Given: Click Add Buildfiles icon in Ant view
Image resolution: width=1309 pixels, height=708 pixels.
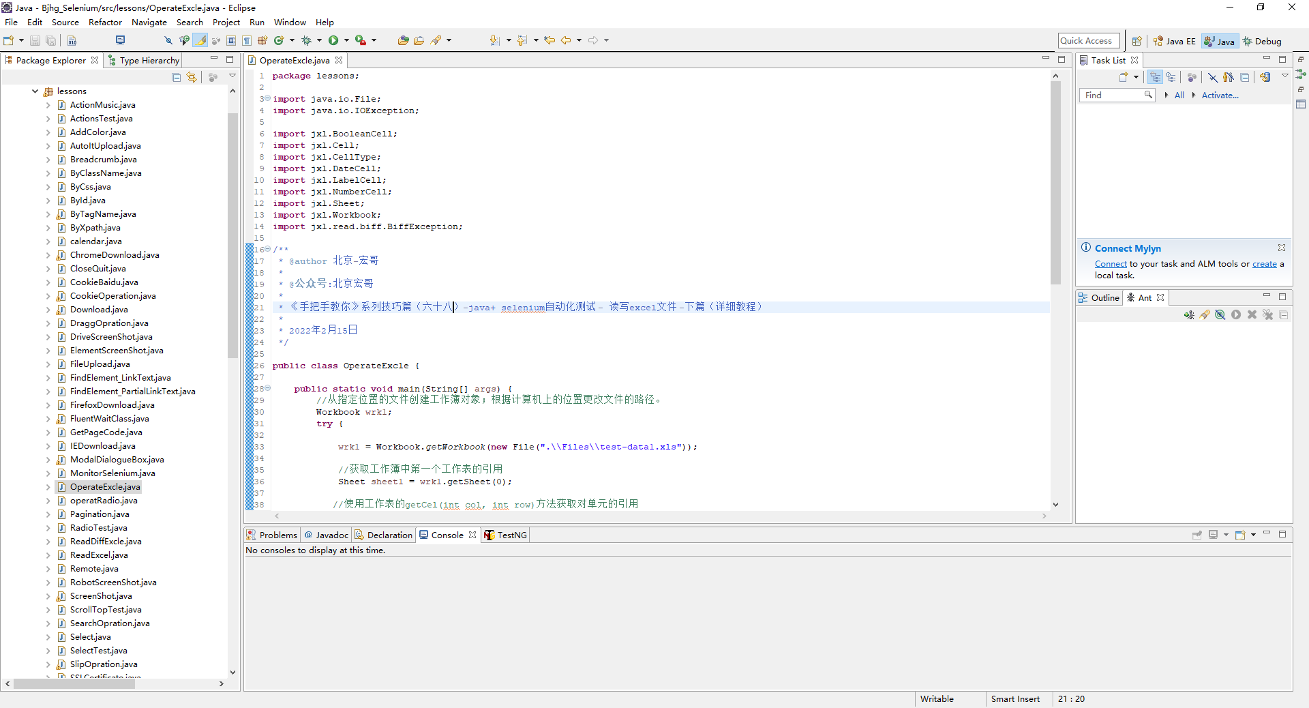Looking at the screenshot, I should point(1188,314).
